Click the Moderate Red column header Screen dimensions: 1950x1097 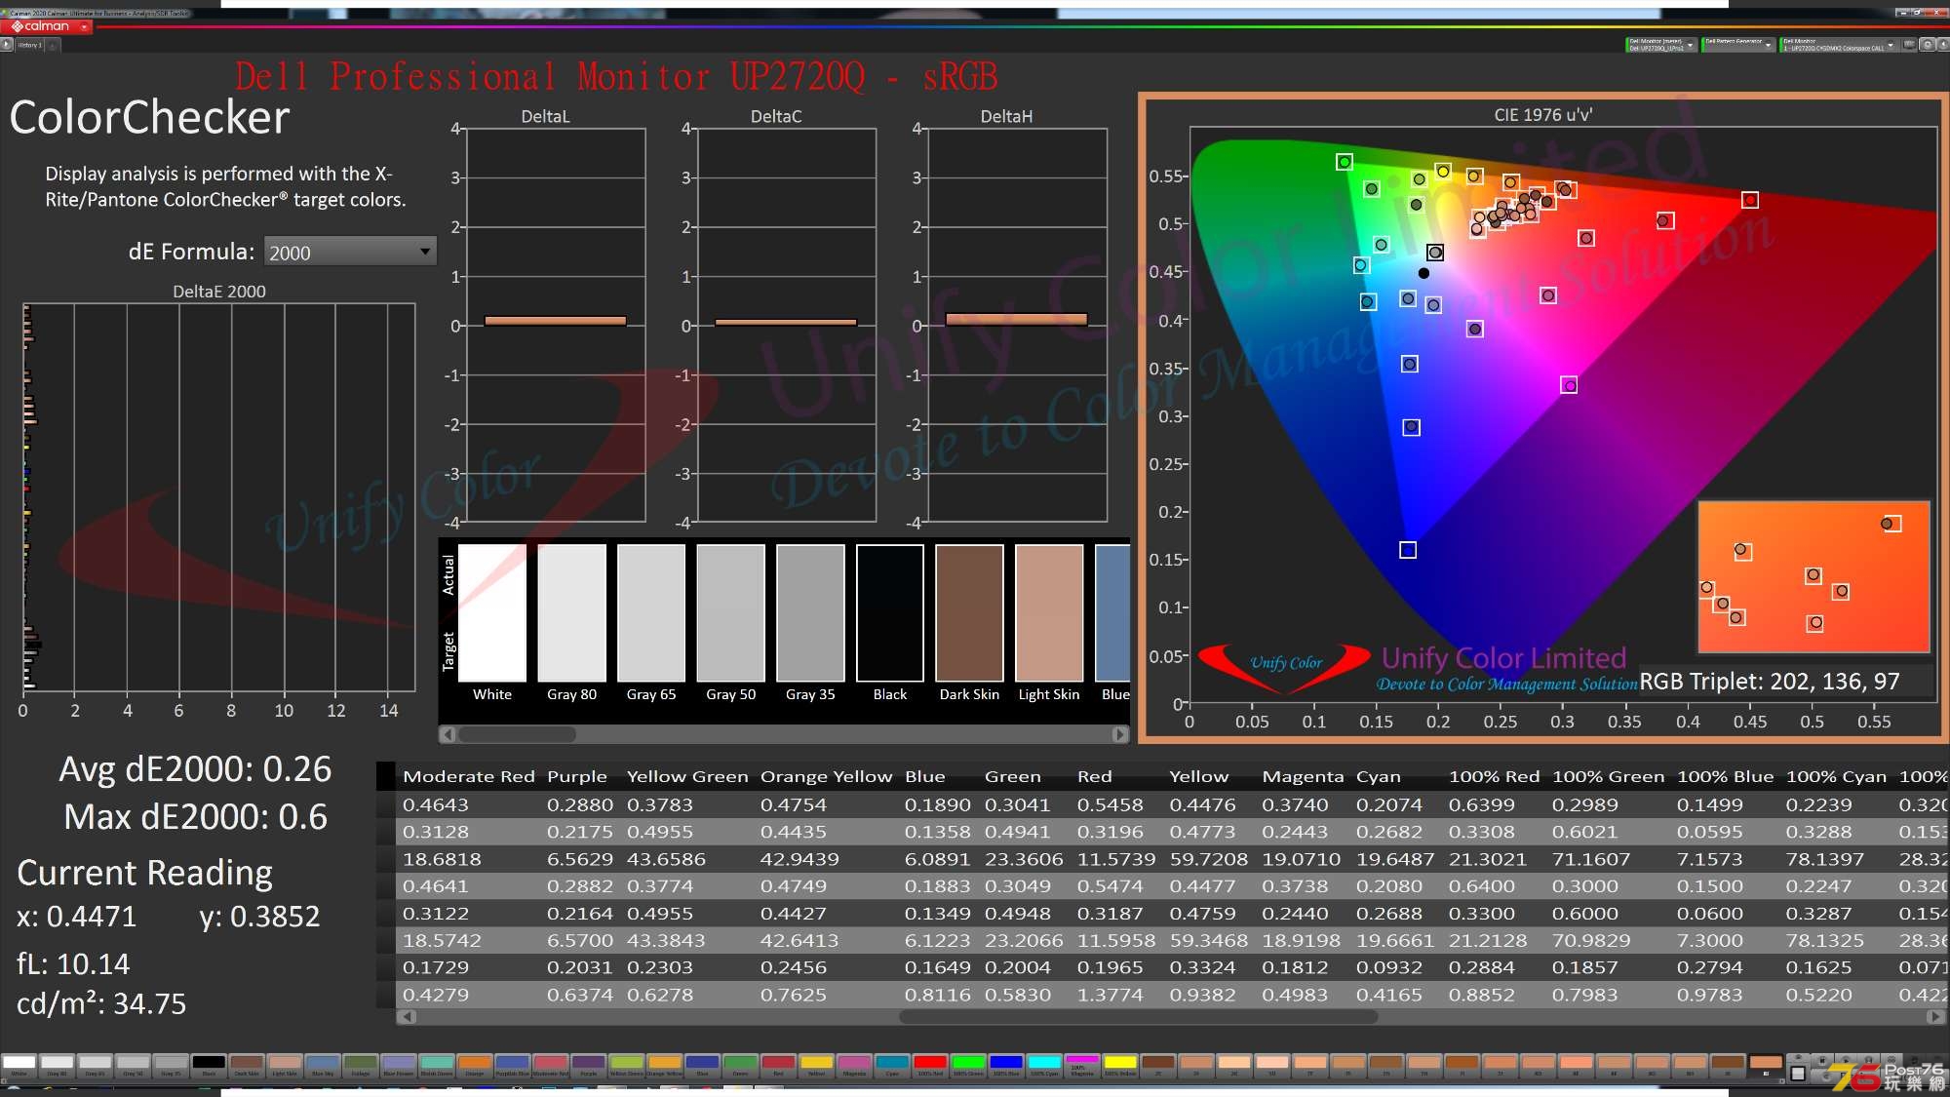[469, 776]
